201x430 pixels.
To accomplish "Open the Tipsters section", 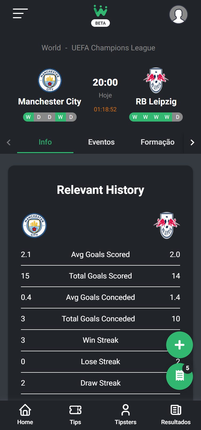I will coord(125,414).
